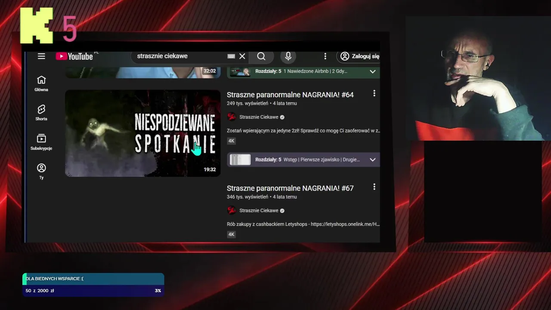Screen dimensions: 551x310
Task: Clear the search text with the X icon
Action: point(242,56)
